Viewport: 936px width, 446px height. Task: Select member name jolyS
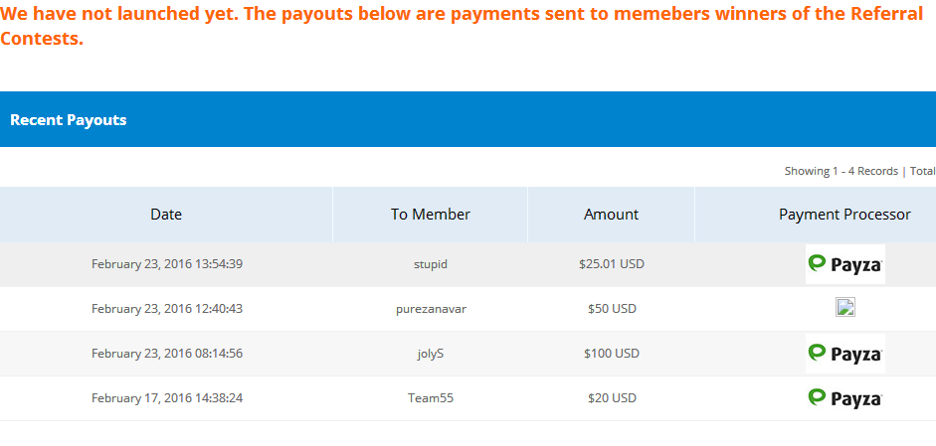pyautogui.click(x=431, y=354)
